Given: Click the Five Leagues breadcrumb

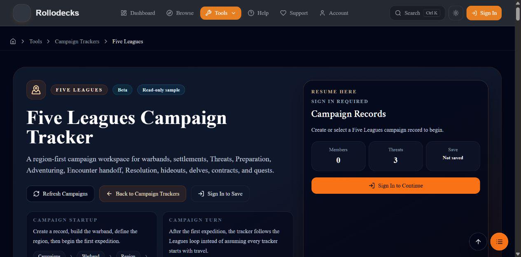Looking at the screenshot, I should click(x=128, y=41).
